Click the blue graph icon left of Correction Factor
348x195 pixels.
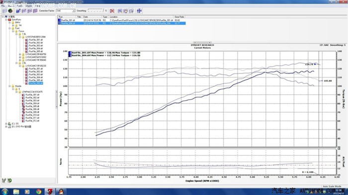(35, 10)
